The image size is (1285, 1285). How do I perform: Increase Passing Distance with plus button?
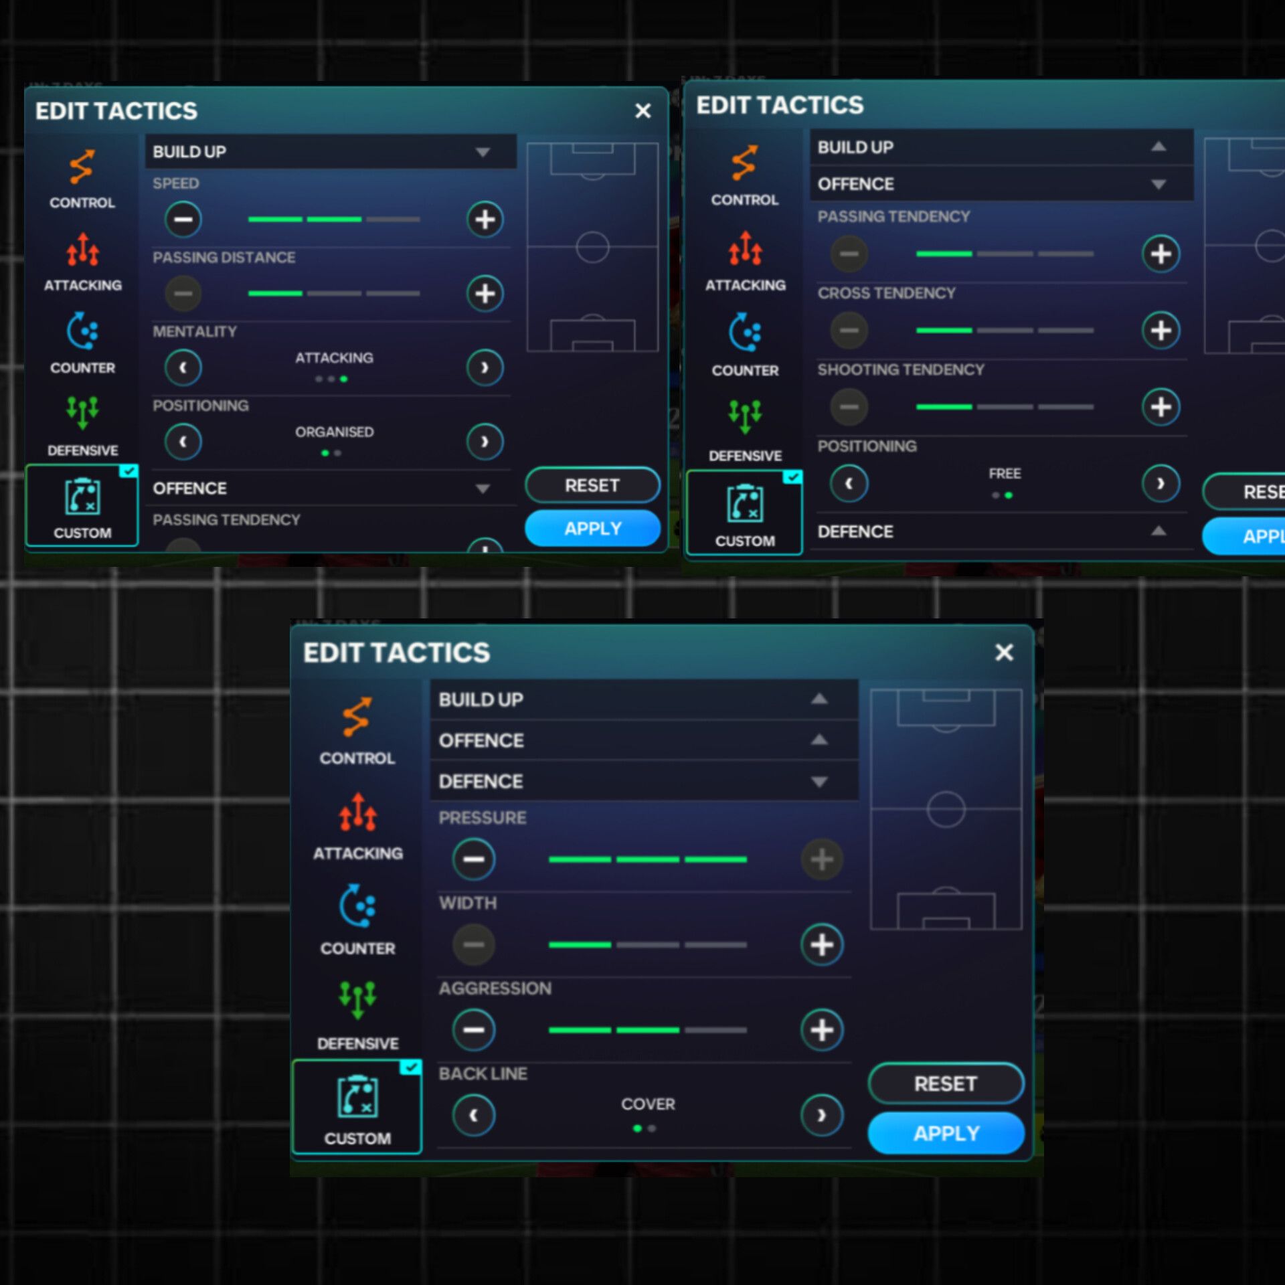click(x=485, y=293)
